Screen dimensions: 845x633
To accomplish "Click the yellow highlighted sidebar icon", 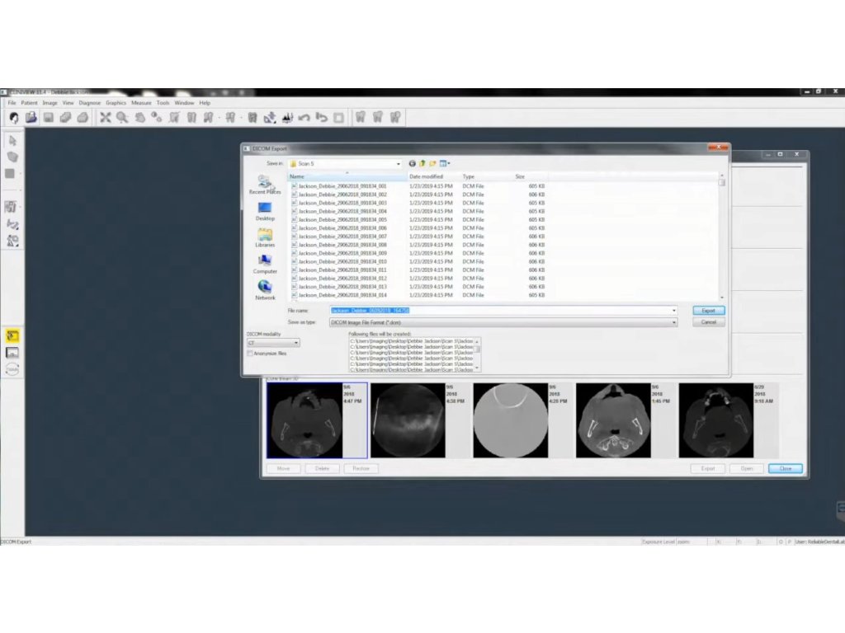I will (x=12, y=336).
